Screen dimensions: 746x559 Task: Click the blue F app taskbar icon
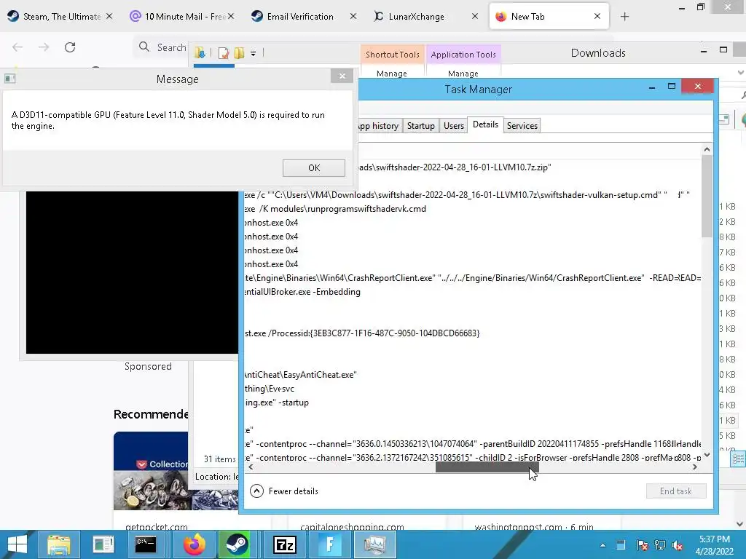tap(329, 544)
